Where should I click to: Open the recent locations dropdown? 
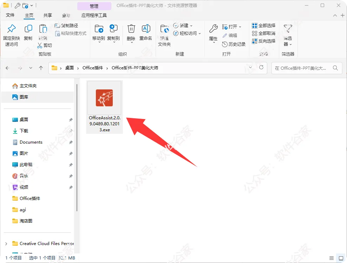click(x=31, y=68)
